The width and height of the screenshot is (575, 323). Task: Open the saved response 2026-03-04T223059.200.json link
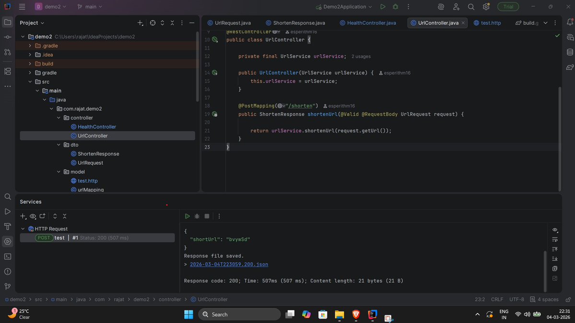pyautogui.click(x=229, y=264)
